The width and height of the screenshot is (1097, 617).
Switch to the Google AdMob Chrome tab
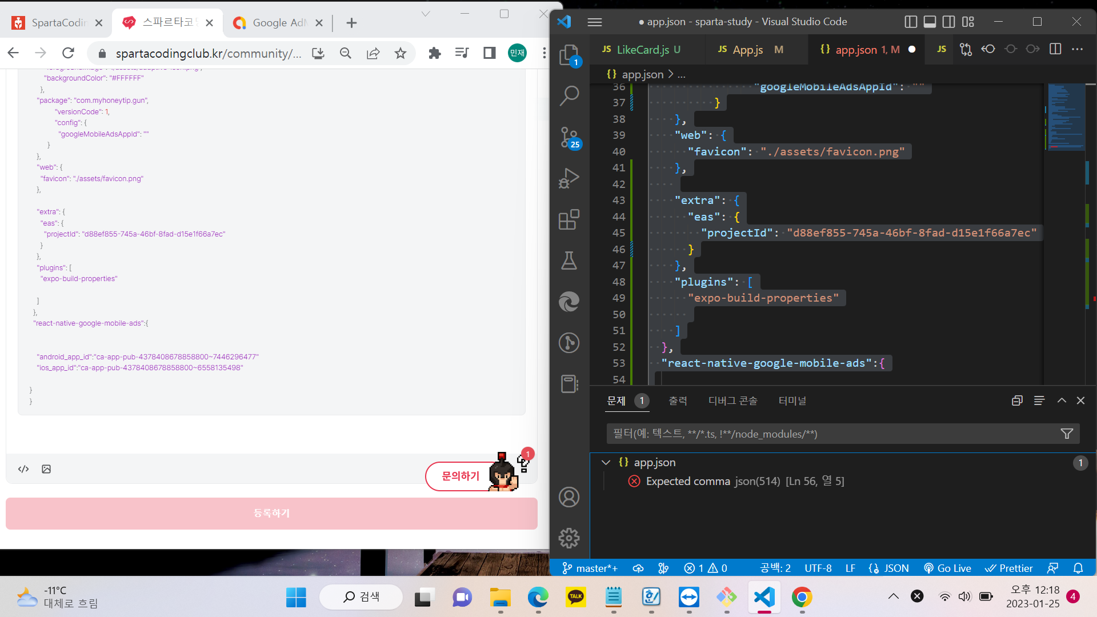point(278,23)
